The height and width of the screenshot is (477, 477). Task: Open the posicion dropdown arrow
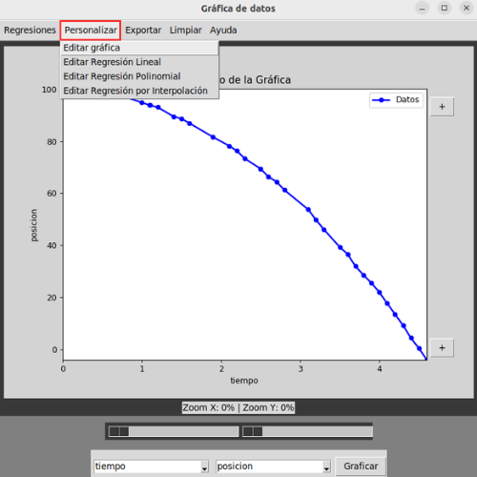(x=326, y=467)
